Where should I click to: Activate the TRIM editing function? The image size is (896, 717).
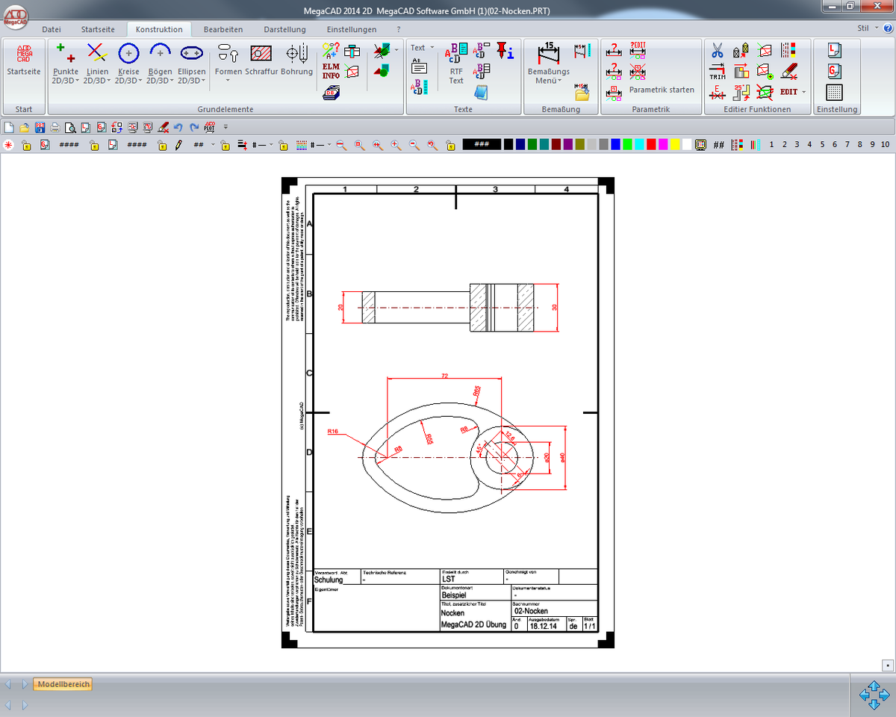click(x=717, y=72)
